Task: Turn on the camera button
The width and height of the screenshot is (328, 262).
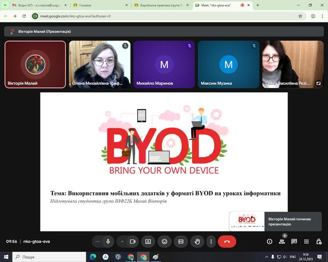Action: 132,241
